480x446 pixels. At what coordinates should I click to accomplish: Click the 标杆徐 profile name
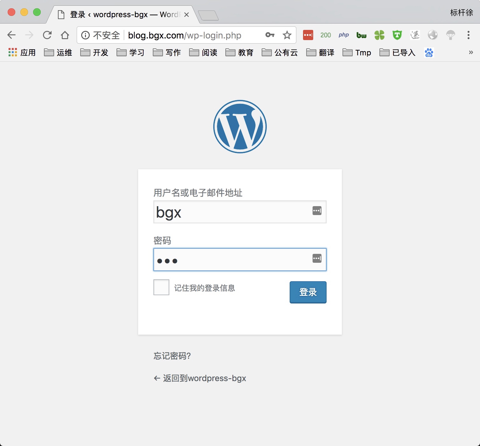click(462, 13)
